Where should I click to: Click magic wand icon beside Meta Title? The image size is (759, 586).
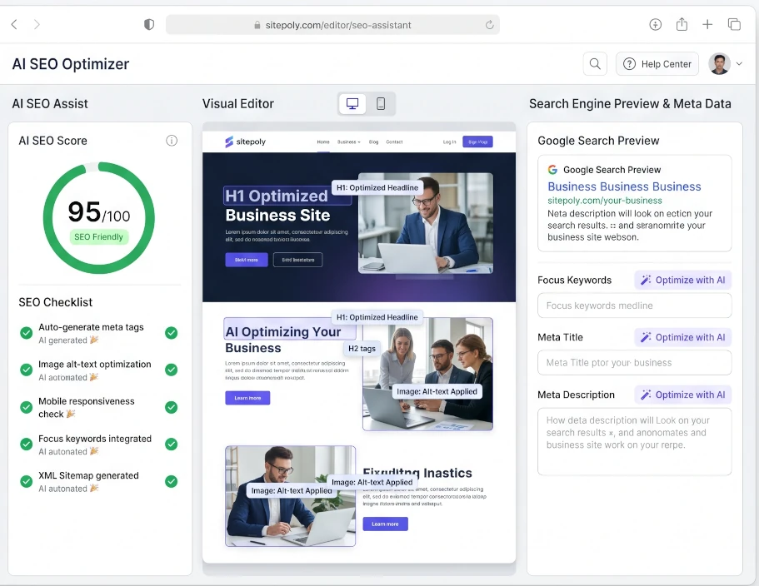(646, 337)
